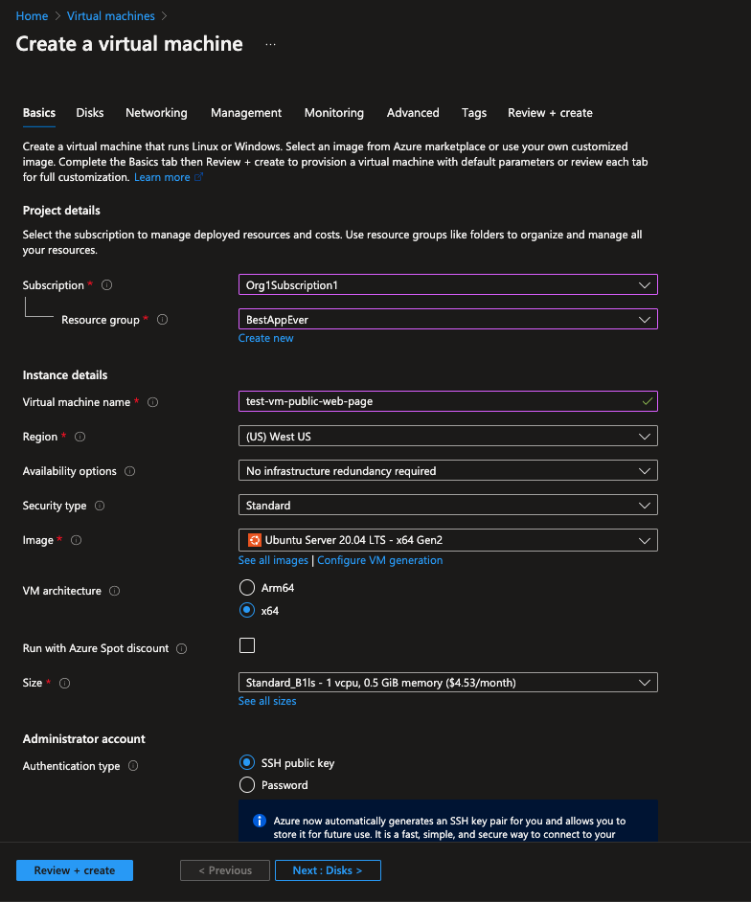Viewport: 751px width, 902px height.
Task: Click the Configure VM generation link
Action: pyautogui.click(x=380, y=560)
